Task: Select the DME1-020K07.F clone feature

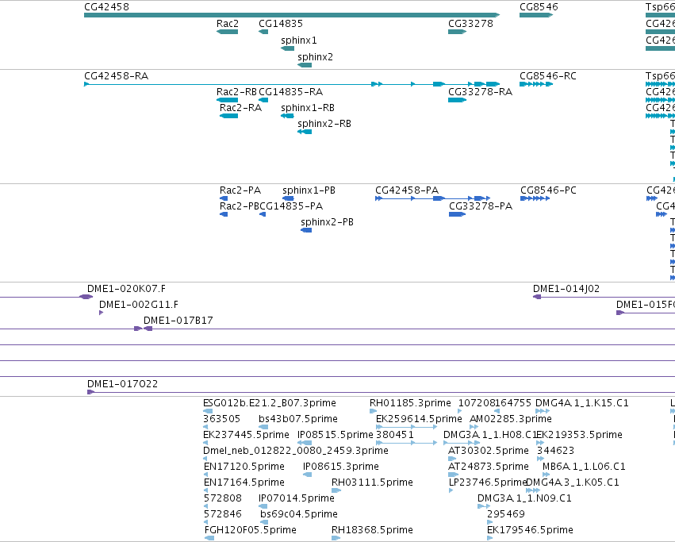Action: [x=86, y=297]
